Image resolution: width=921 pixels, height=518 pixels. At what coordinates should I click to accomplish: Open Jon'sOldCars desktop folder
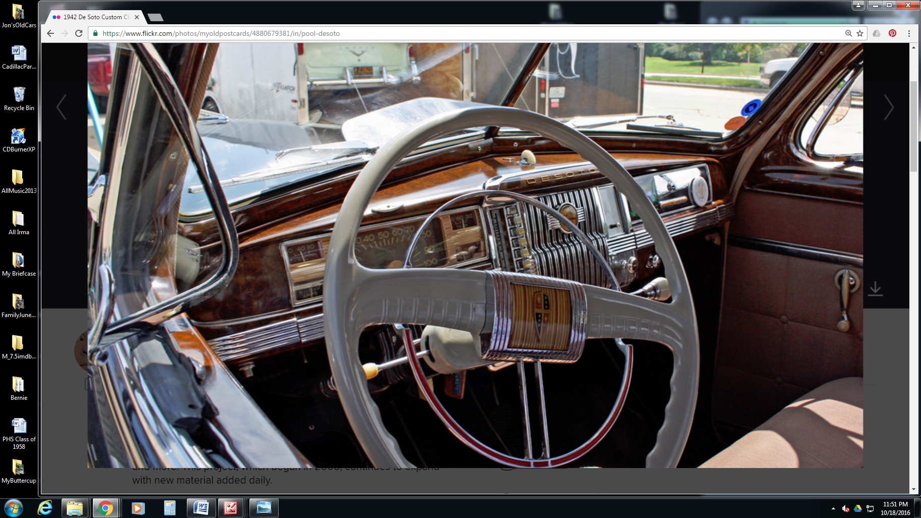(x=19, y=16)
